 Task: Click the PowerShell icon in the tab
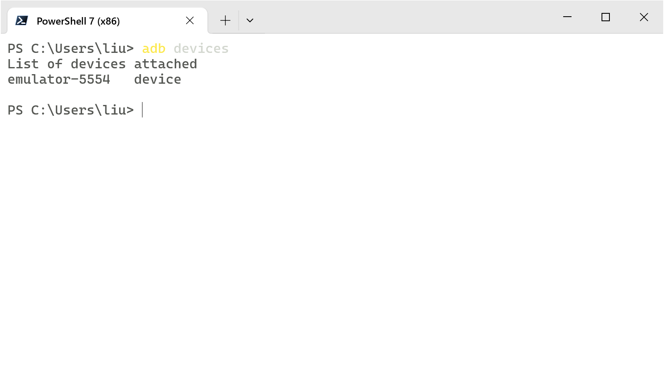coord(21,20)
